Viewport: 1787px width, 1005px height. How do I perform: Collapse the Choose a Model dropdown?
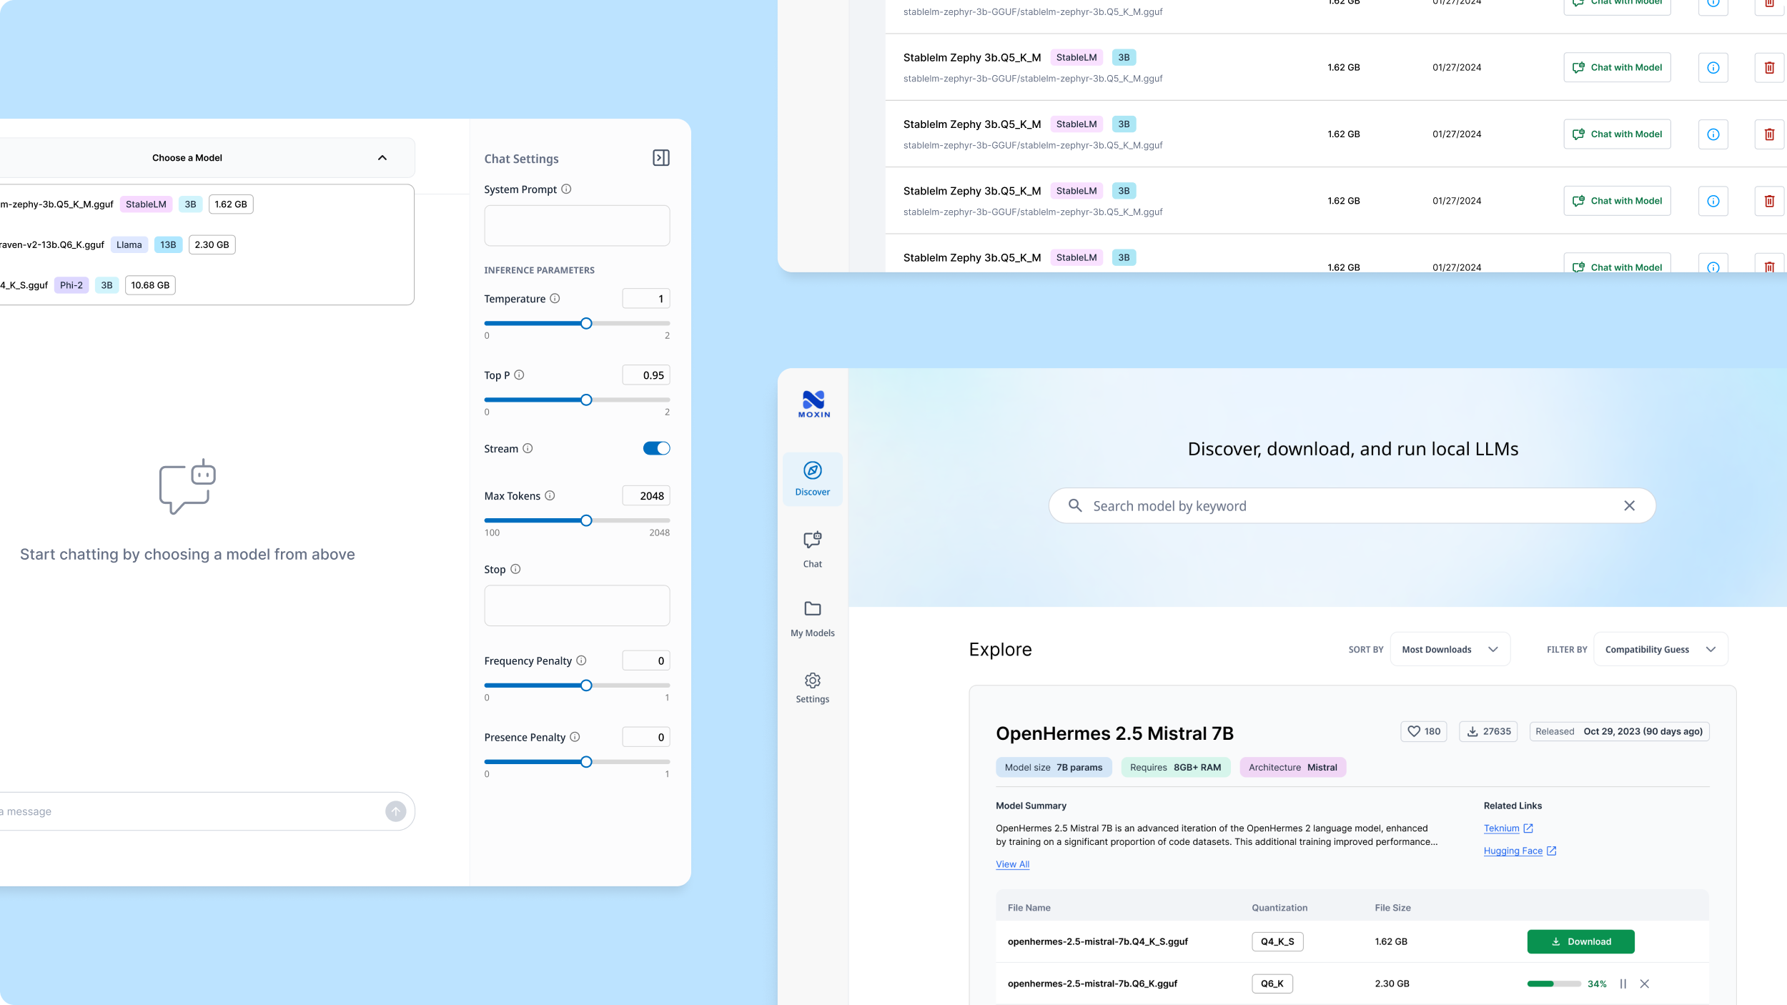[382, 158]
